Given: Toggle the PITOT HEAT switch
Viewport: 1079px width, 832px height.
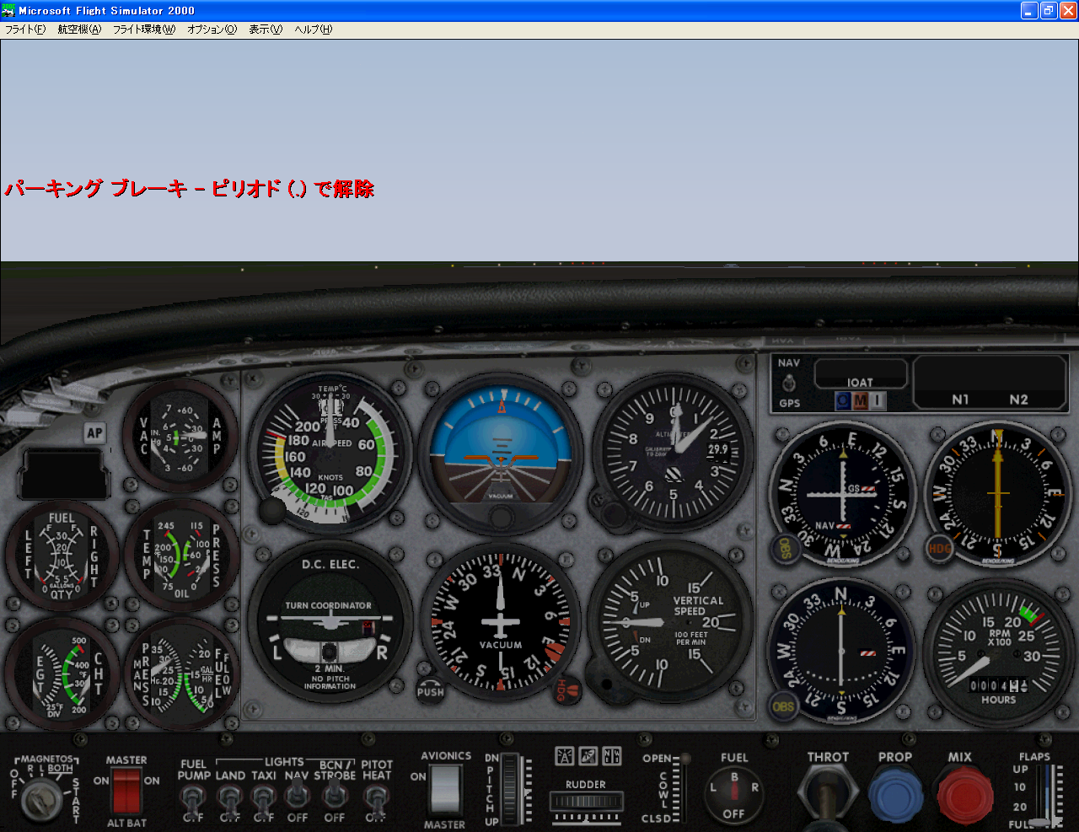Looking at the screenshot, I should 376,801.
